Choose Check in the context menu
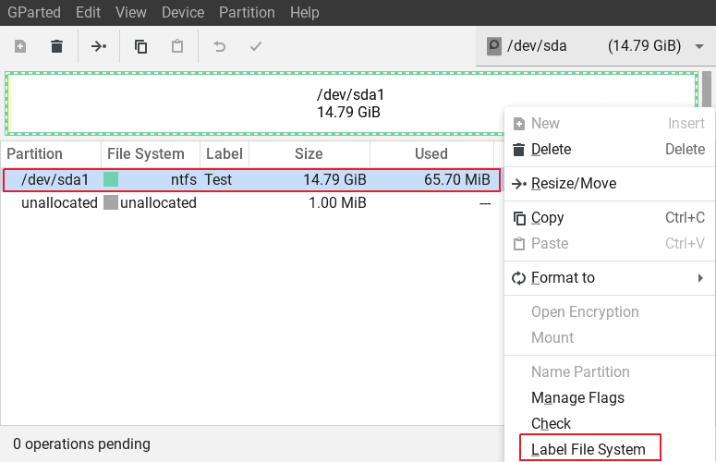Screen dimensions: 716x462 click(x=551, y=423)
